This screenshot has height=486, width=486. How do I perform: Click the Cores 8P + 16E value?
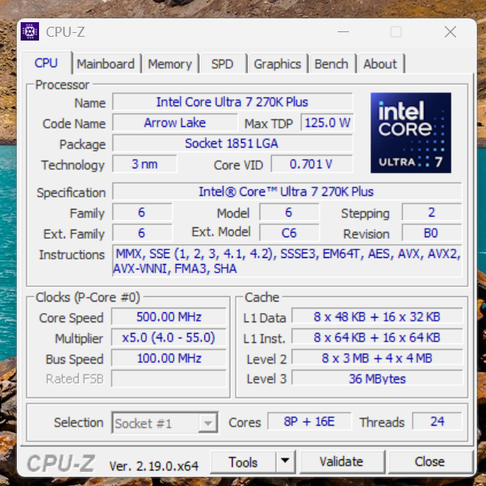(309, 422)
